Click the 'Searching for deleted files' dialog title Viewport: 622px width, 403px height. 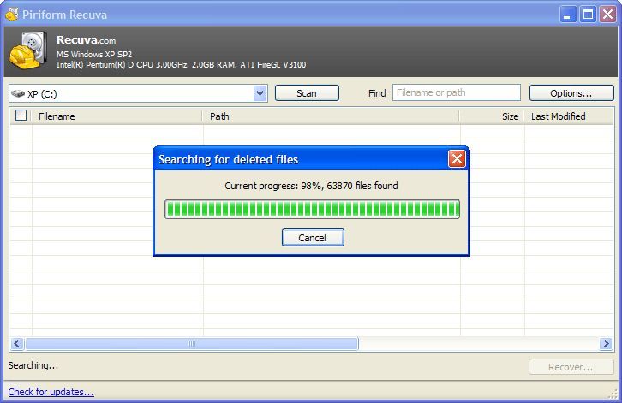point(228,159)
